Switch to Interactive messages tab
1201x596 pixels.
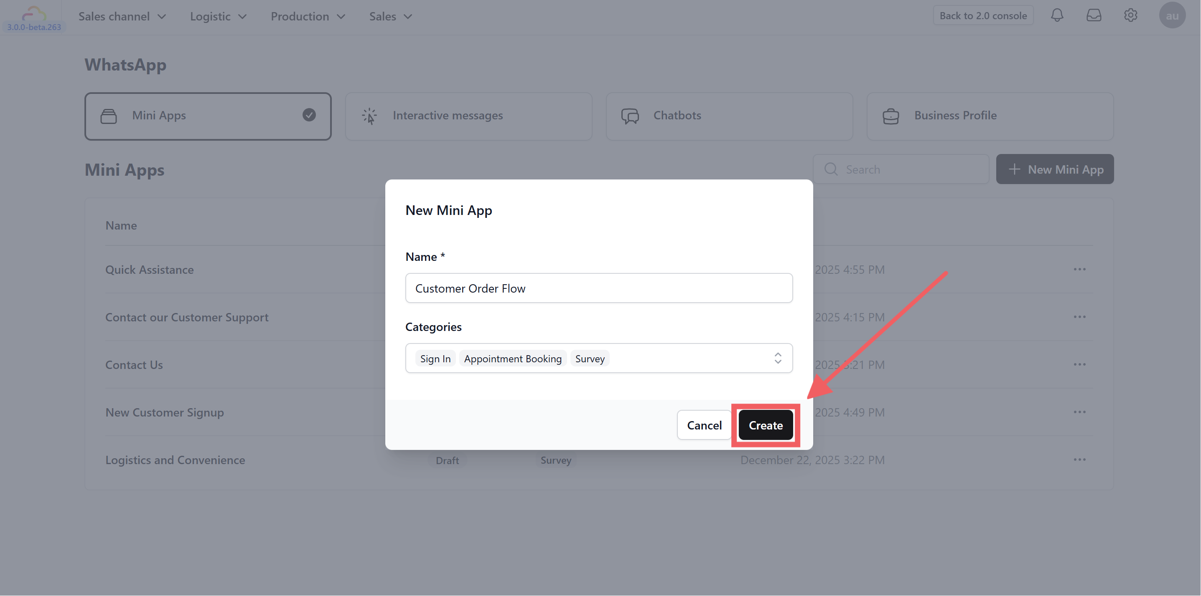[468, 116]
